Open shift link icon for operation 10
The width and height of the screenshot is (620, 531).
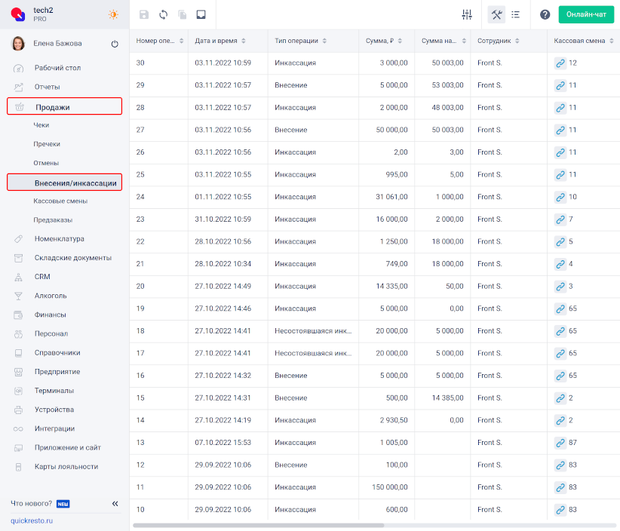coord(560,510)
